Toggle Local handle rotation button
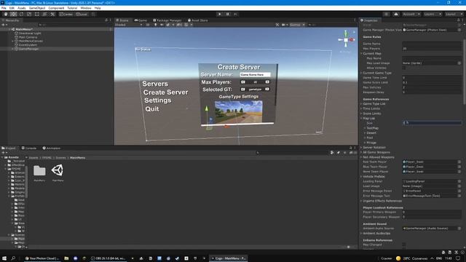Viewport: 466px width, 262px height. pyautogui.click(x=81, y=14)
